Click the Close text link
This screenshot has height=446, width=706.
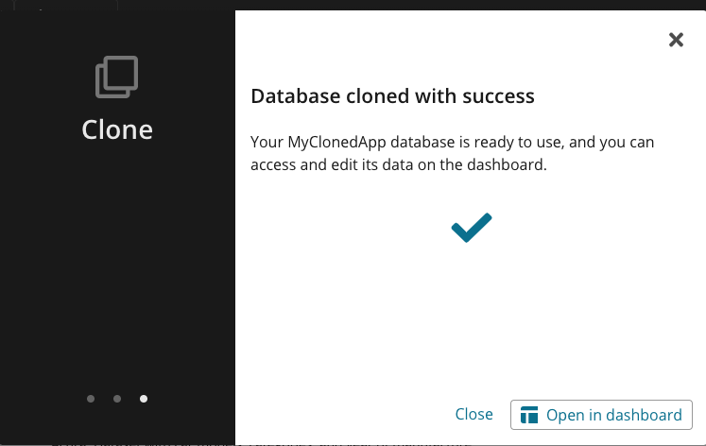coord(474,414)
